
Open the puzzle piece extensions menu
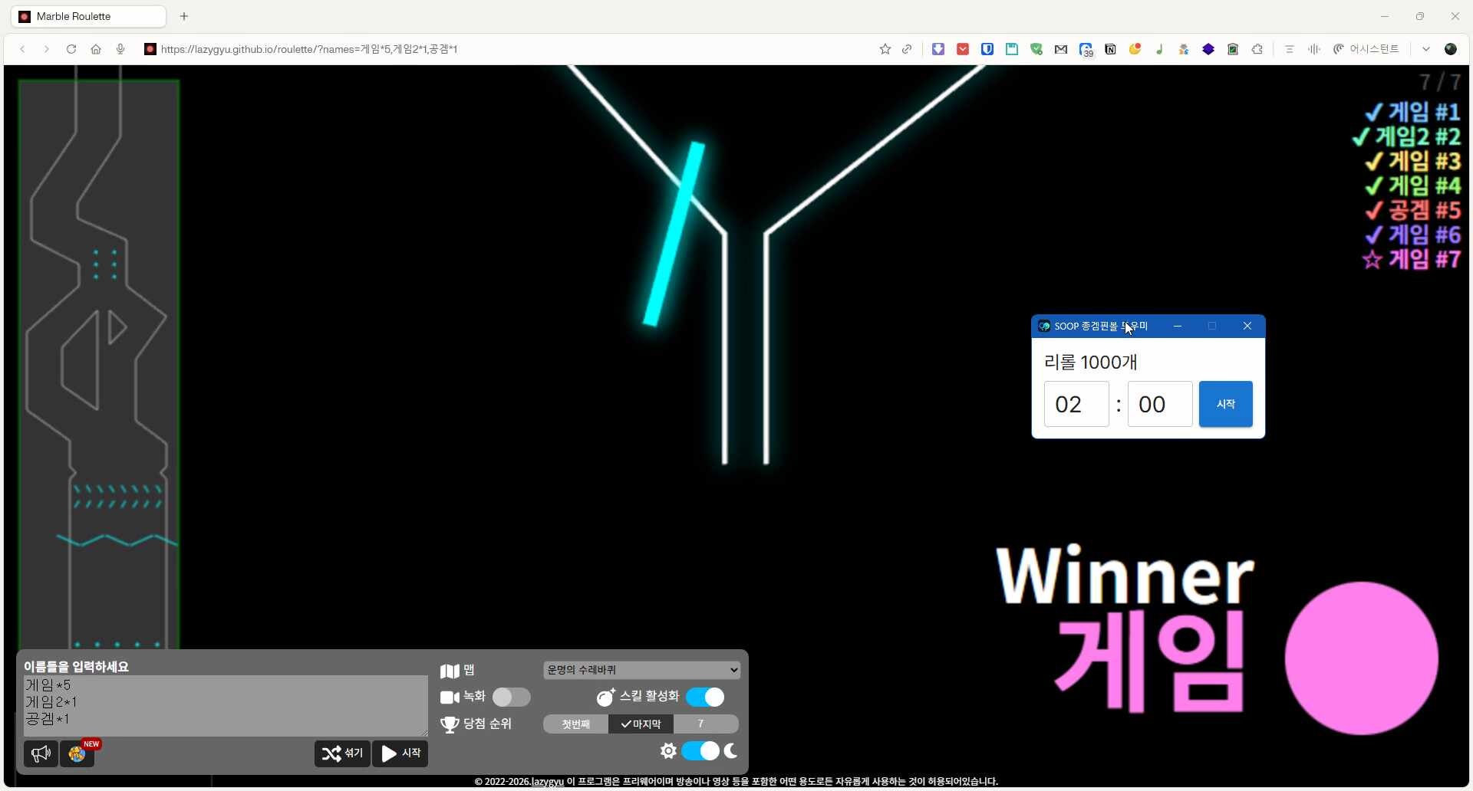(x=1257, y=49)
